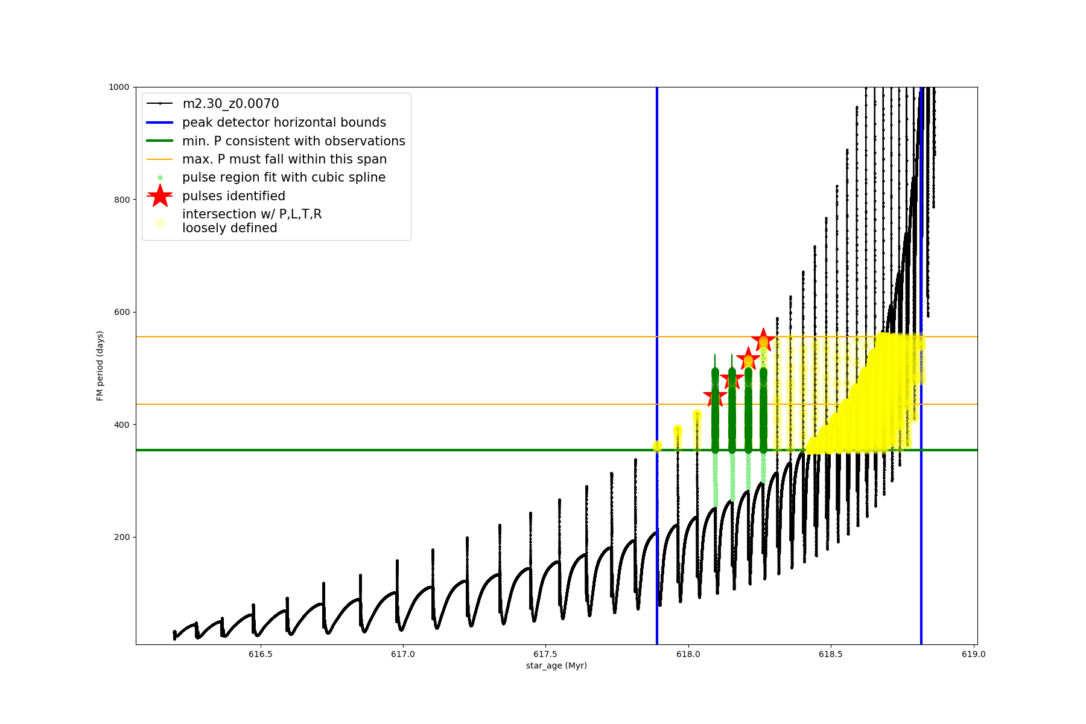The height and width of the screenshot is (724, 1086).
Task: Select the 'pulses identified' legend label
Action: point(233,196)
